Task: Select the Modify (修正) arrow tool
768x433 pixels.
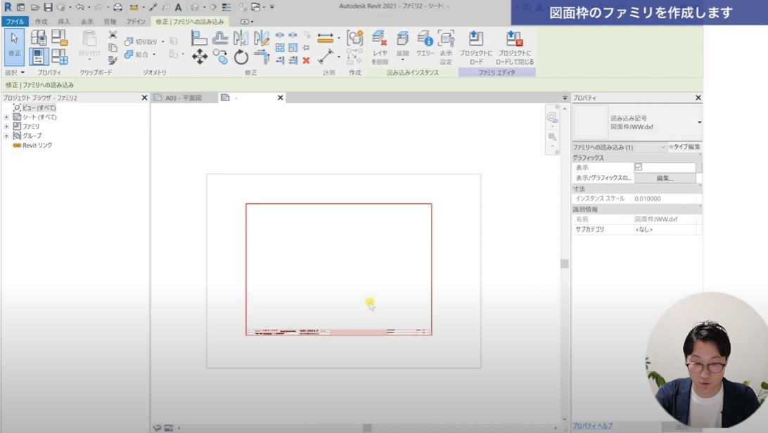Action: (x=14, y=44)
